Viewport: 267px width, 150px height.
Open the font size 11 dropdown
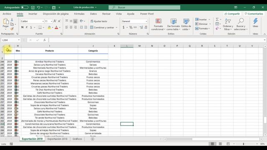point(51,21)
